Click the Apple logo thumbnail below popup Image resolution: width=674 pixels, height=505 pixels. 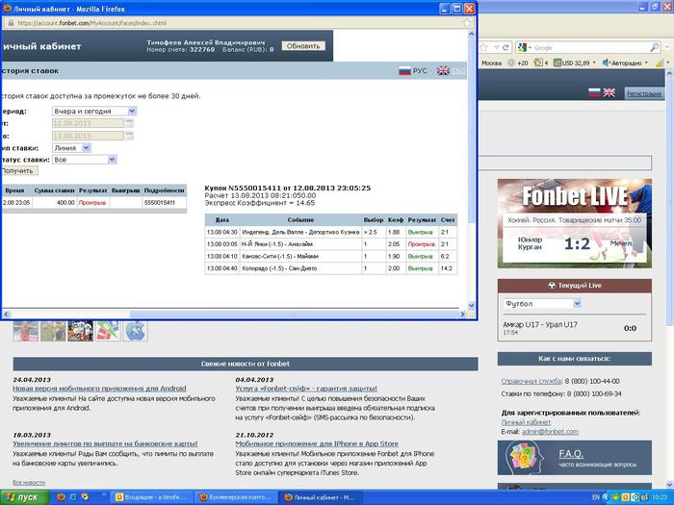(x=135, y=331)
